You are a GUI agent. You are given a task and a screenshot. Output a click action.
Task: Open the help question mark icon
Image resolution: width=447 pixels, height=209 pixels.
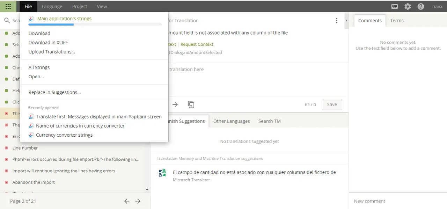tap(421, 6)
